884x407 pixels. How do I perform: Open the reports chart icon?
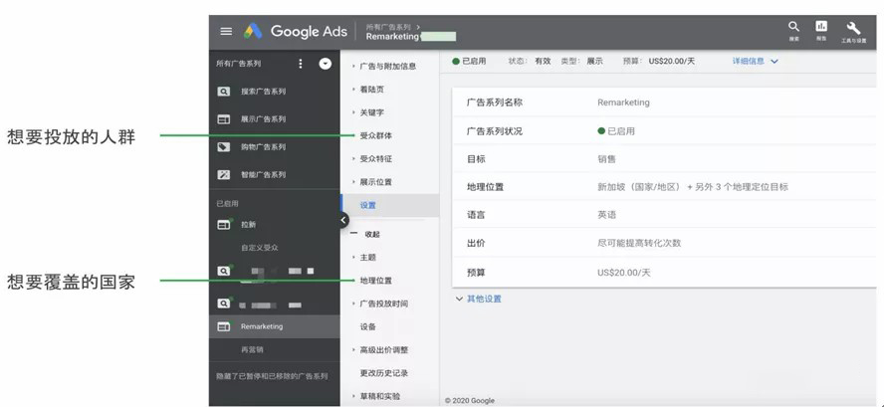[x=821, y=30]
